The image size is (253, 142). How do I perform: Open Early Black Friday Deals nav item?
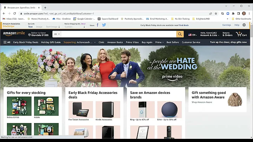(26, 42)
